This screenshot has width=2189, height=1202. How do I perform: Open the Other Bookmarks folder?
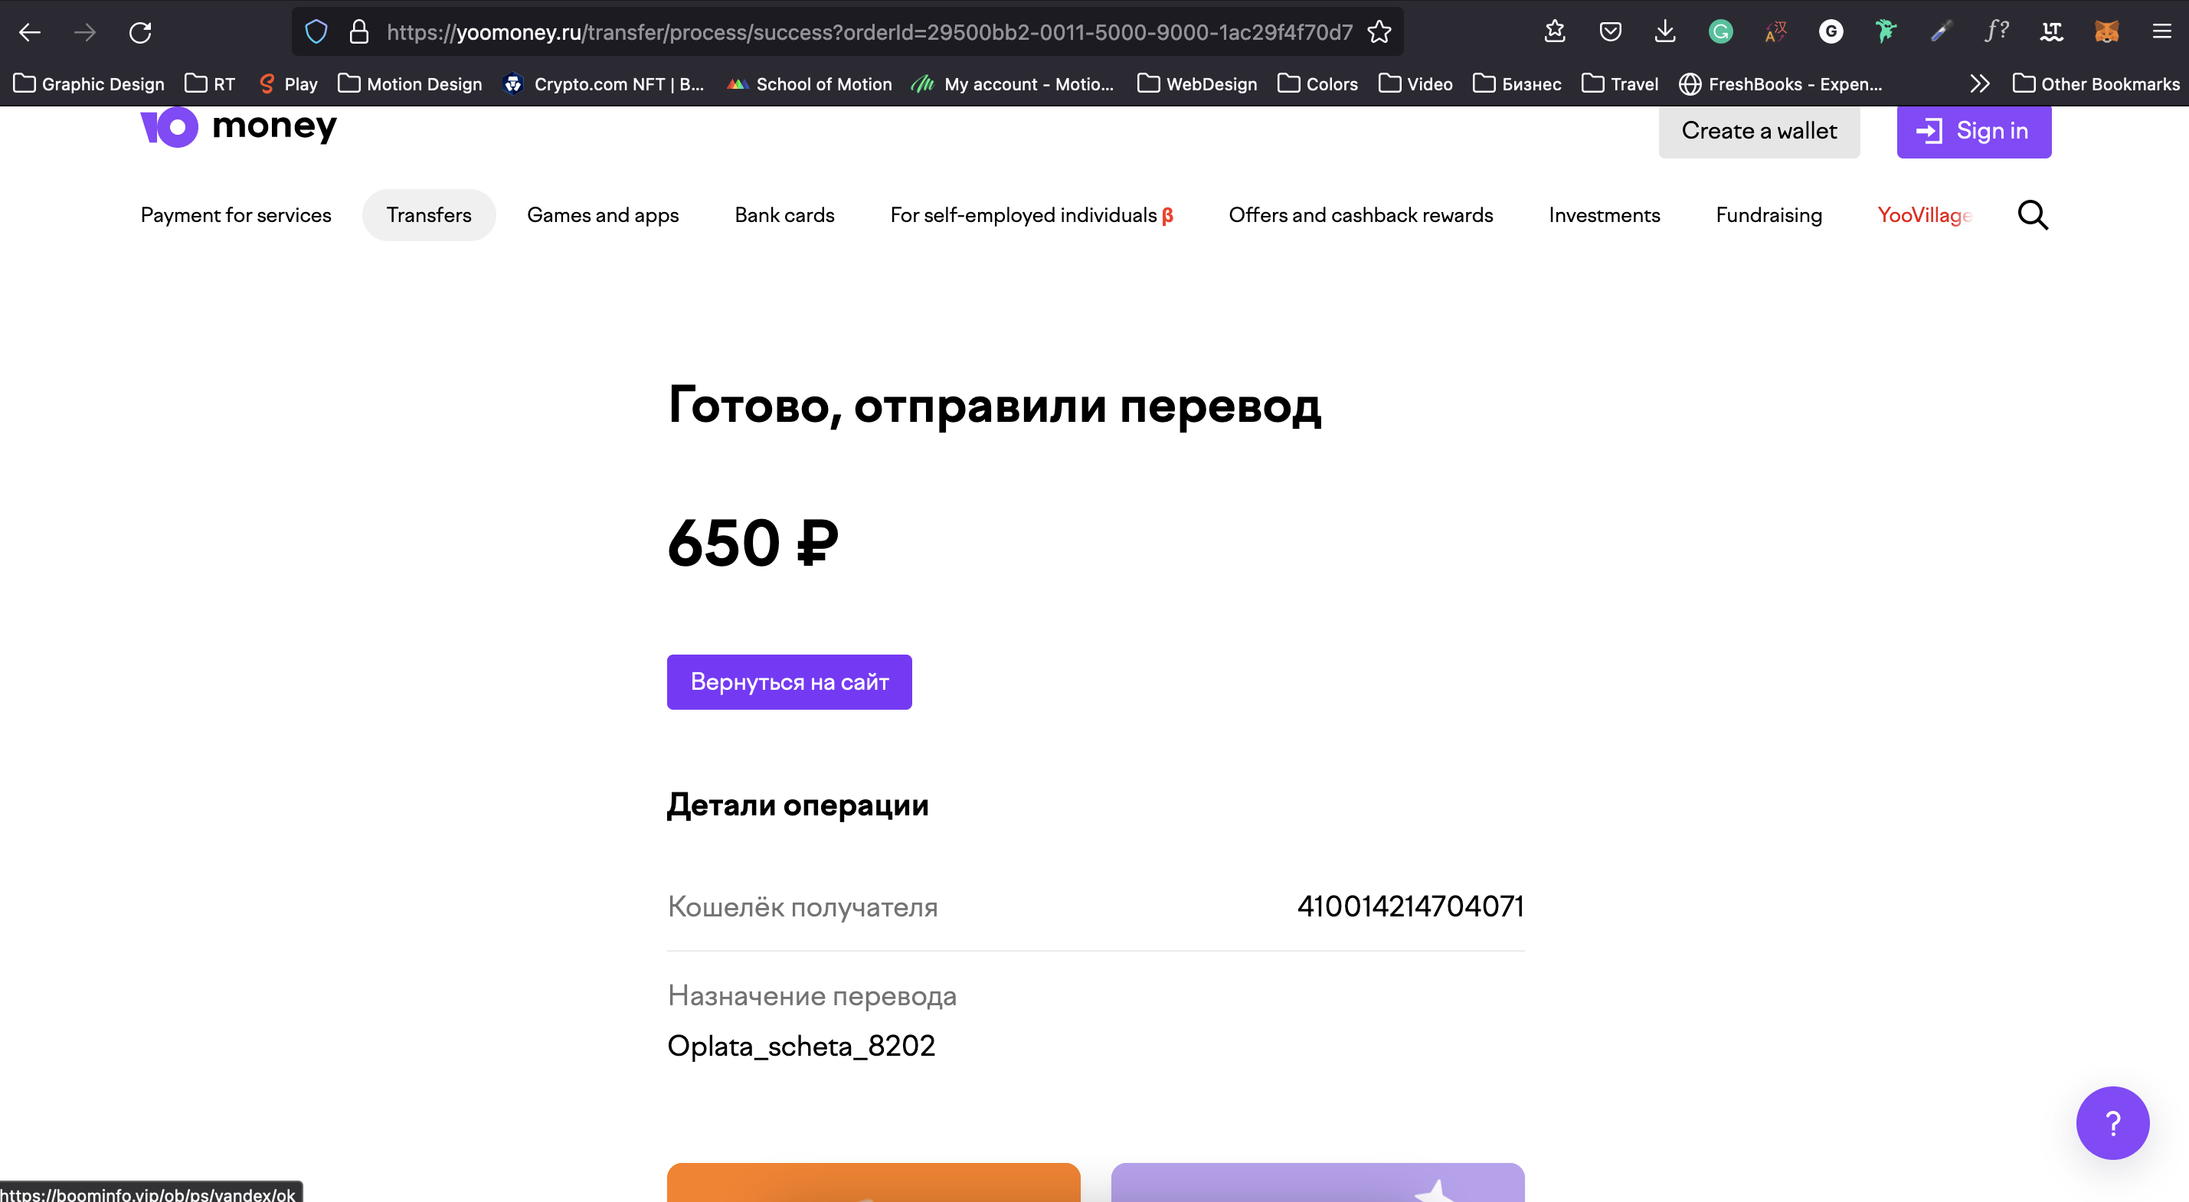pos(2096,83)
